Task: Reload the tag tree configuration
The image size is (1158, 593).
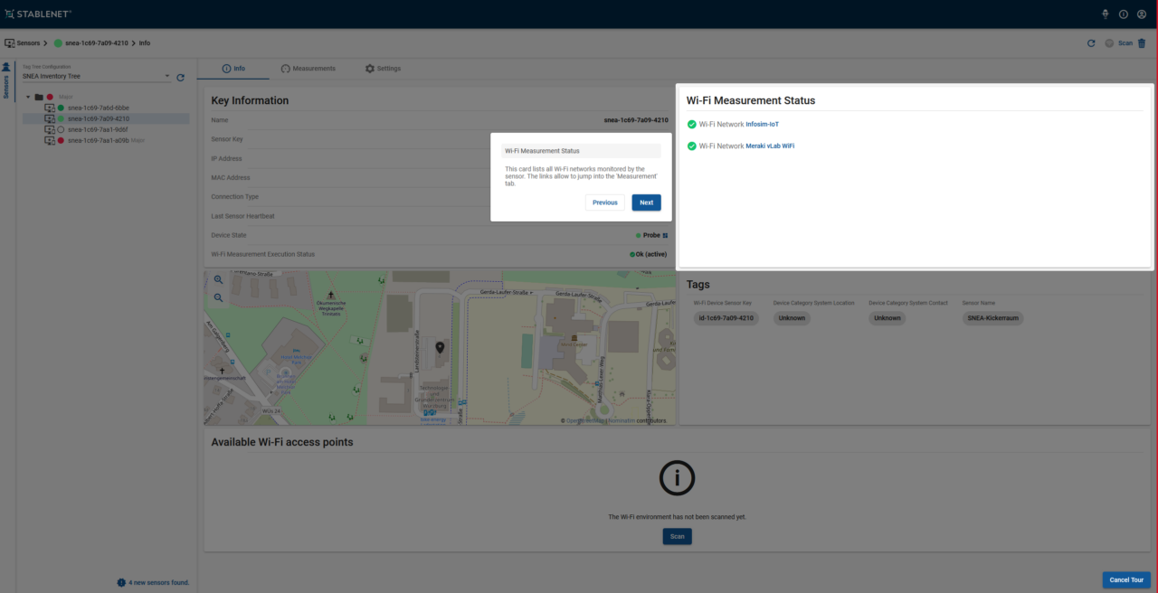Action: click(x=180, y=78)
